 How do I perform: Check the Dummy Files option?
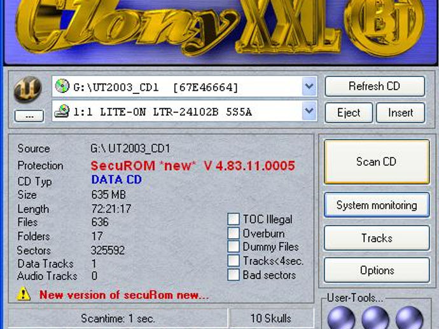click(233, 246)
